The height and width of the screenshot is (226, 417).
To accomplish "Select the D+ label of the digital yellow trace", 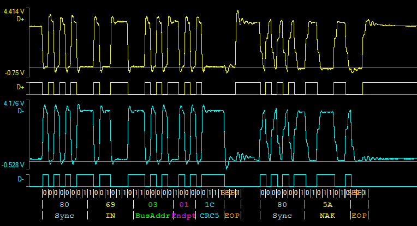I will [21, 87].
